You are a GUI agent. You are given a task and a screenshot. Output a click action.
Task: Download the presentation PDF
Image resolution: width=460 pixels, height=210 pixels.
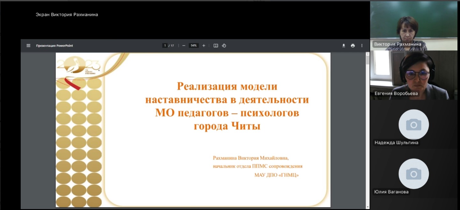tap(344, 46)
